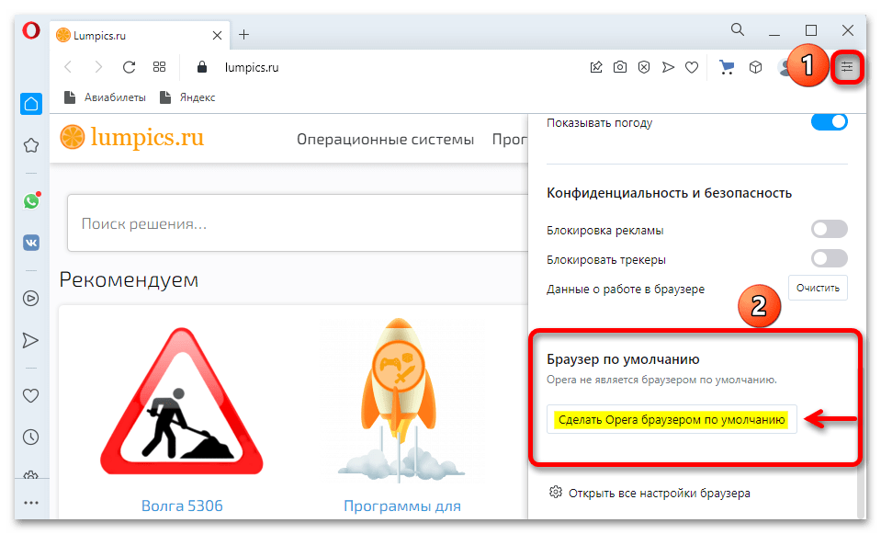Open the Волга 5306 article link
This screenshot has height=534, width=881.
pyautogui.click(x=182, y=506)
